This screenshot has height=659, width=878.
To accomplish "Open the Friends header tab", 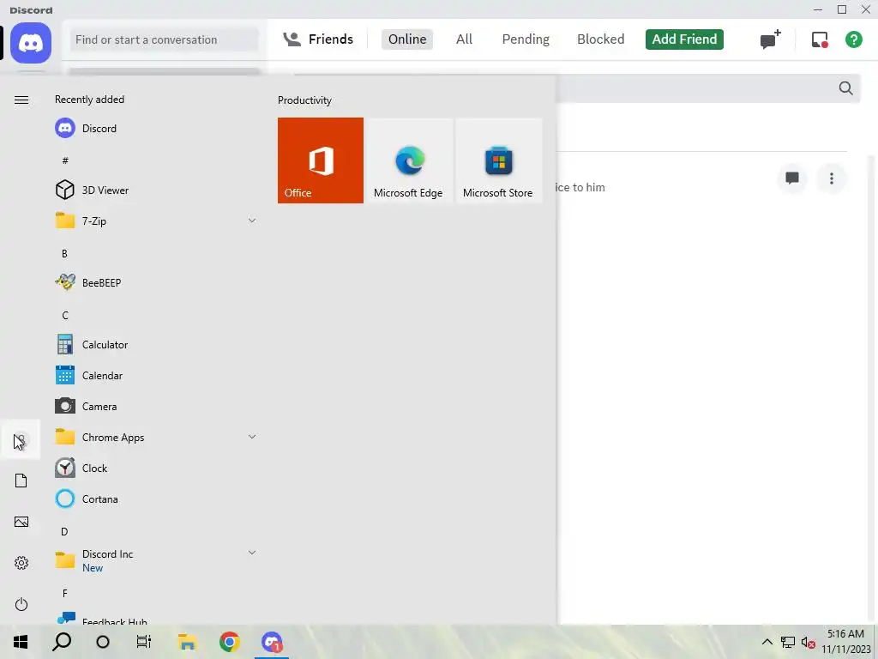I will (317, 39).
